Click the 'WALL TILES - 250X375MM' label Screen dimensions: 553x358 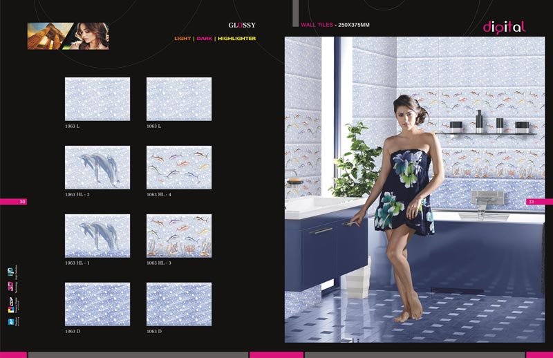point(335,25)
